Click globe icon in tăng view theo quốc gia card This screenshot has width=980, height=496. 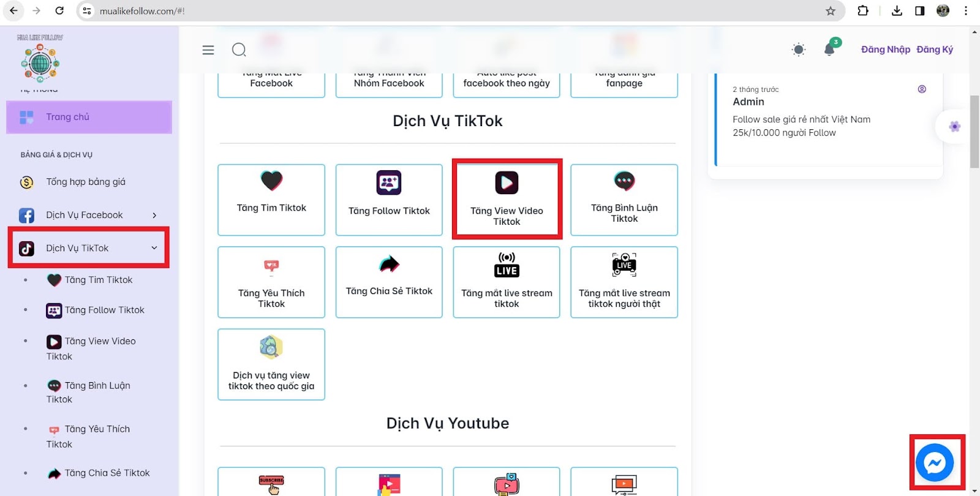point(271,347)
